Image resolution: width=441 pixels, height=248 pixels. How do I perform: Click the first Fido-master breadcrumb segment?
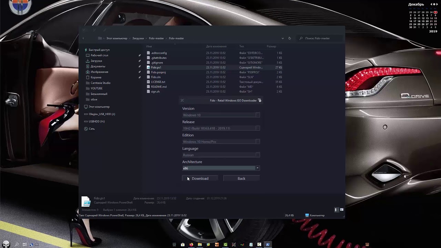click(156, 39)
